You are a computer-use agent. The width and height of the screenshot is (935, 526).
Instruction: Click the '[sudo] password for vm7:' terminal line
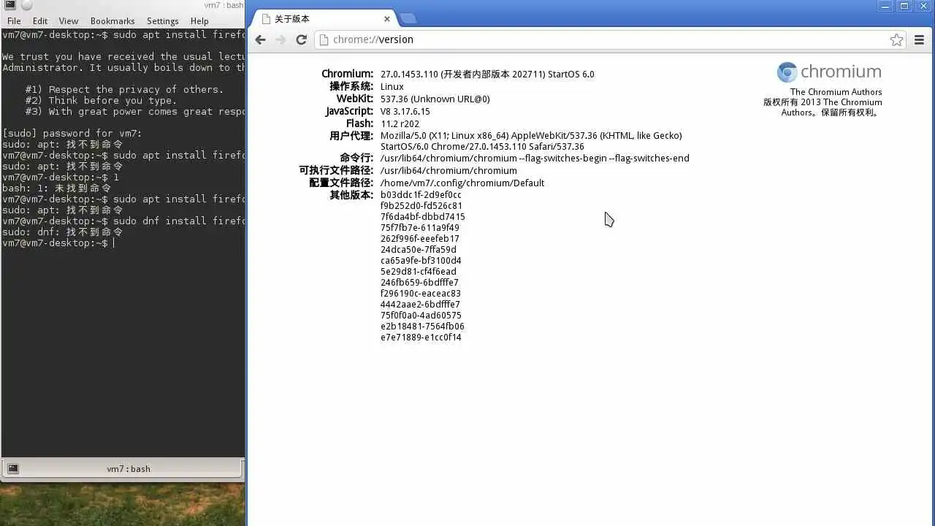(72, 133)
